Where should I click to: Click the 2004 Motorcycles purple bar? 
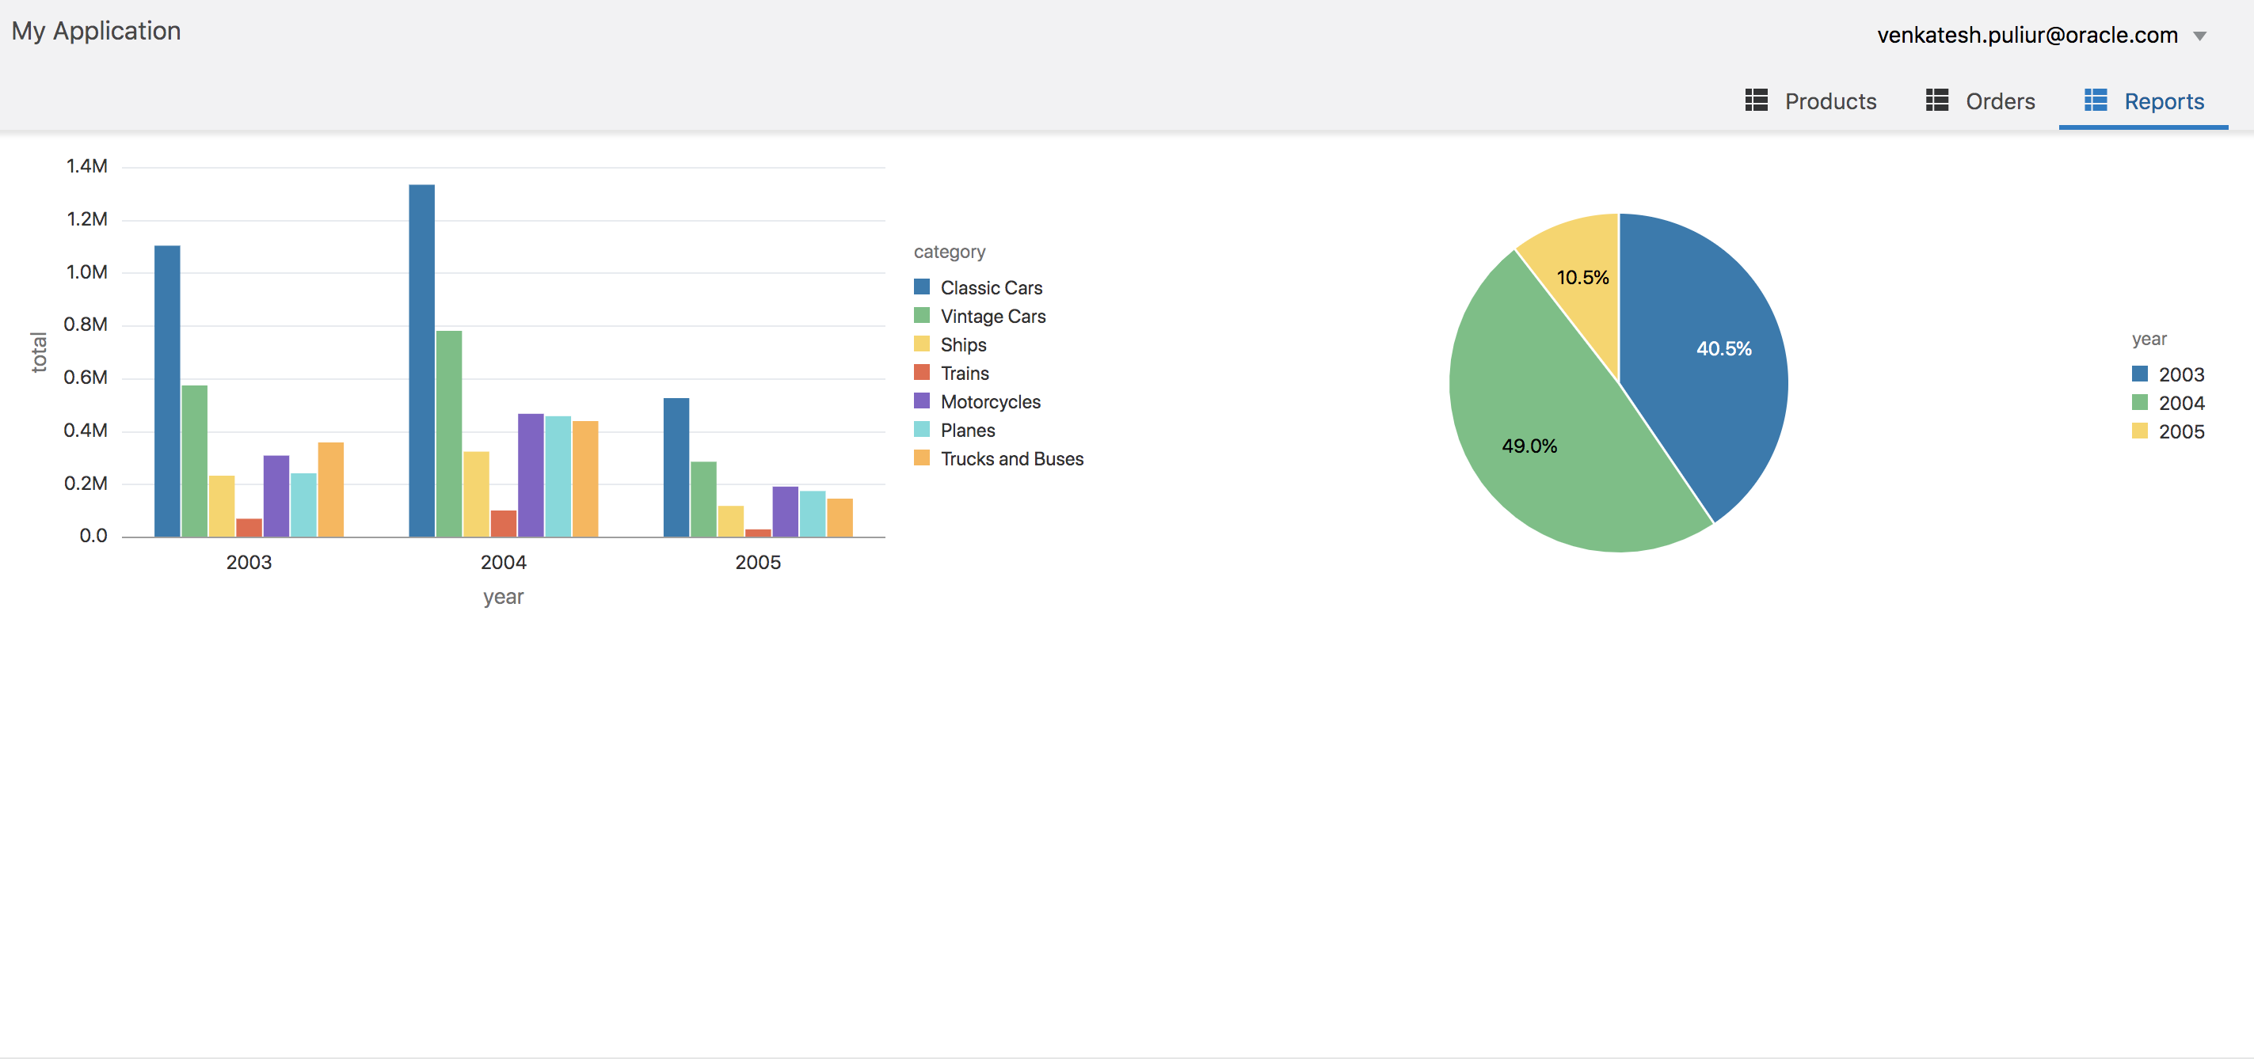pos(531,475)
